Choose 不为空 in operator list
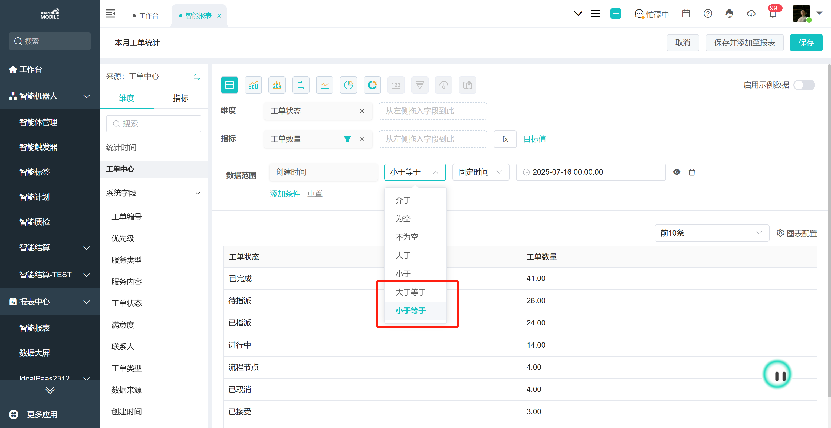 pos(416,237)
